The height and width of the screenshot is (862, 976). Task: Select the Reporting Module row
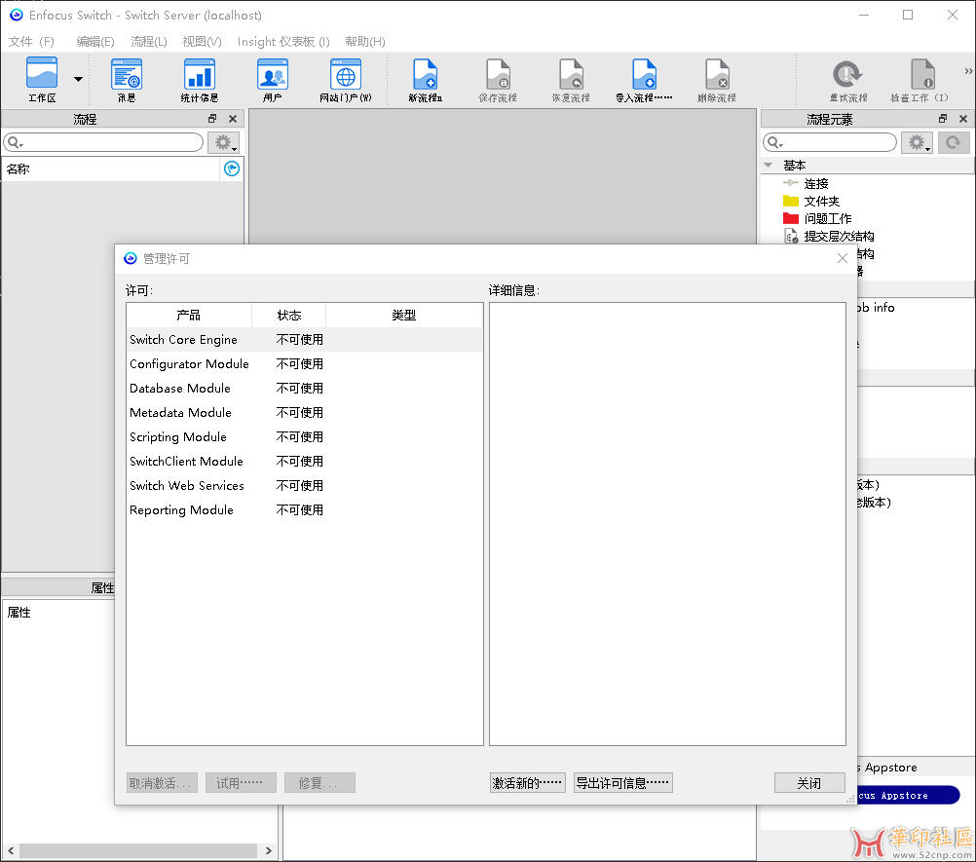(x=304, y=509)
